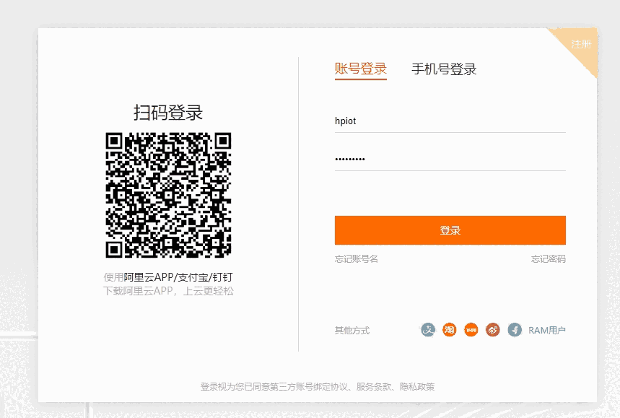Click into the masked password field
This screenshot has height=418, width=620.
point(450,160)
